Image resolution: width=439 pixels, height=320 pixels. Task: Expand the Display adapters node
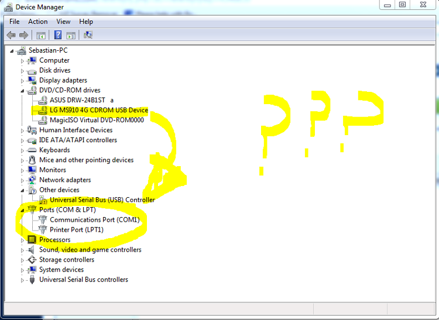pos(23,81)
